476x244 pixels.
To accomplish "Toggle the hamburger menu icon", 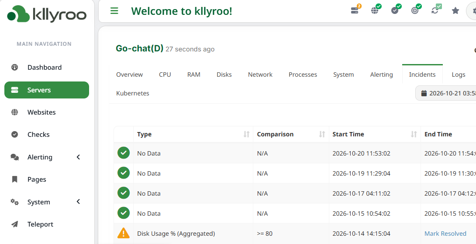I will tap(114, 11).
